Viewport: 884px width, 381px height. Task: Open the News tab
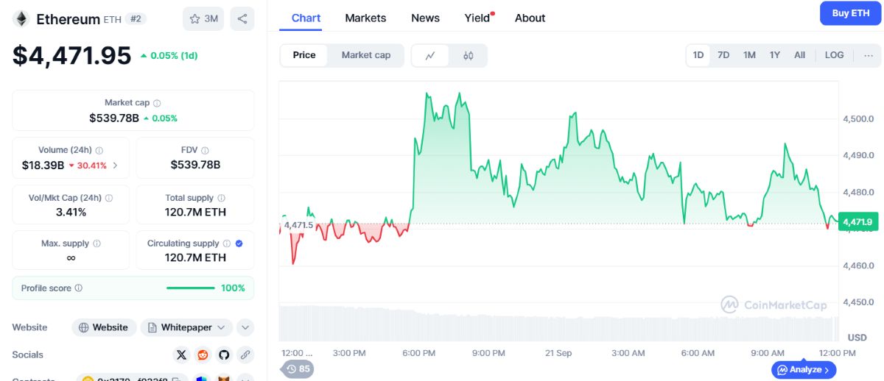tap(425, 18)
